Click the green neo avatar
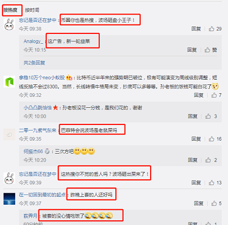This screenshot has width=228, height=225. 9,82
